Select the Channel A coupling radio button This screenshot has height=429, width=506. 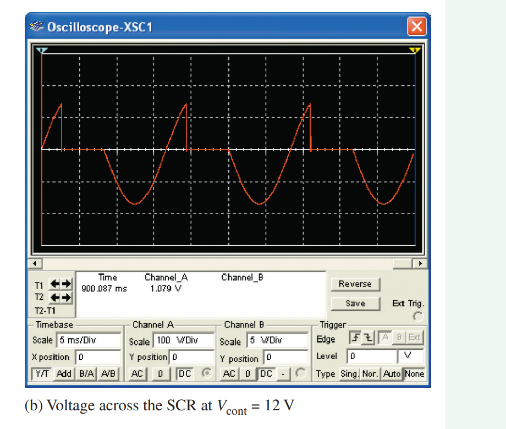point(207,373)
